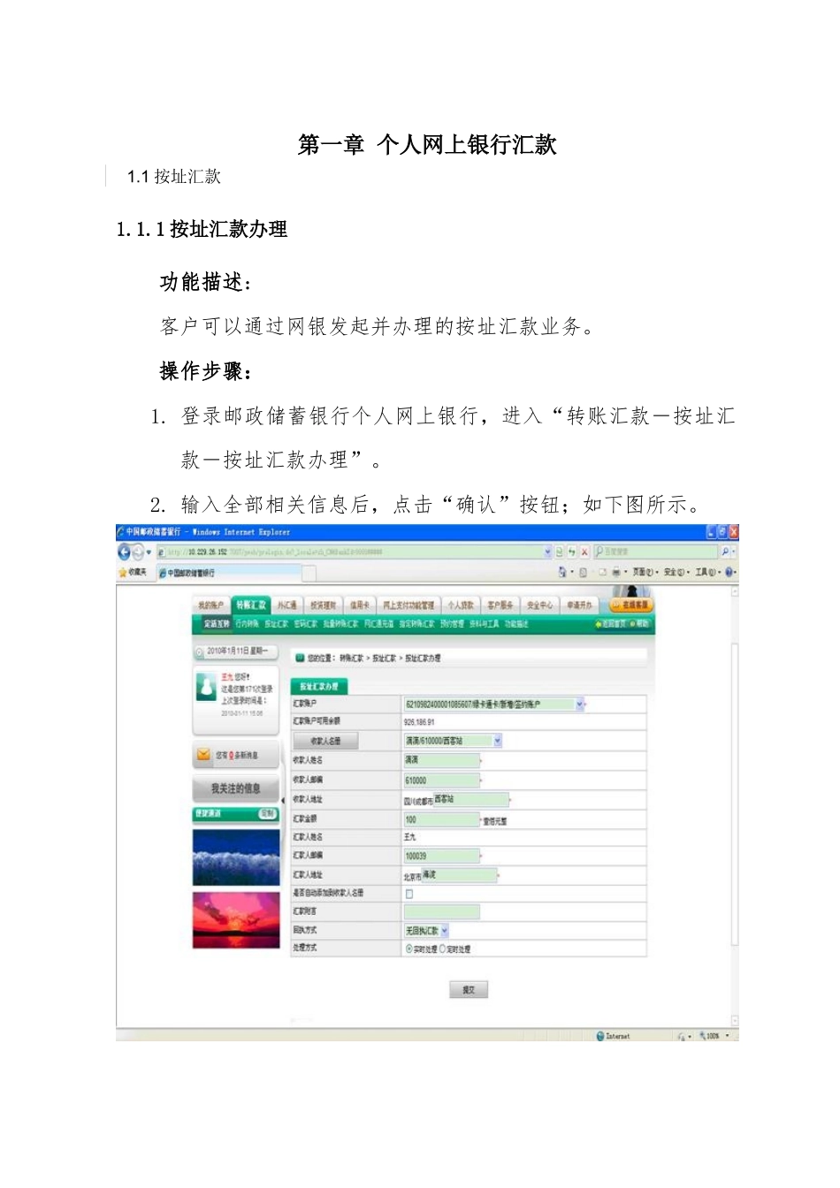Viewport: 840px width, 1188px height.
Task: Open the 汇款账户 account dropdown
Action: [x=580, y=704]
